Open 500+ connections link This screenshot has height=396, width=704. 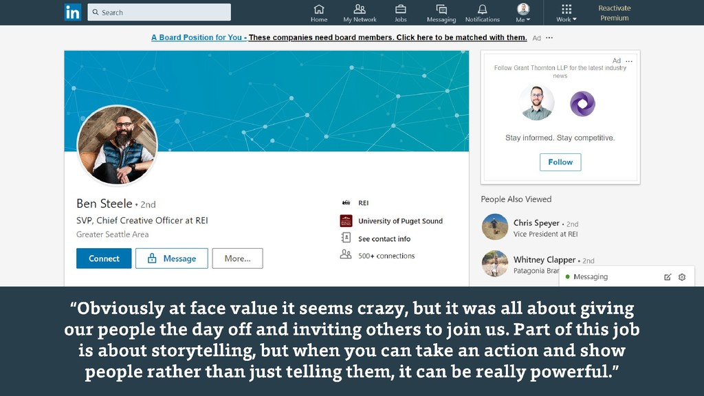386,256
